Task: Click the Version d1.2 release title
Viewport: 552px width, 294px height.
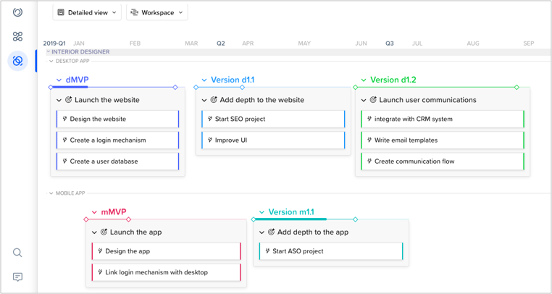Action: pos(393,80)
